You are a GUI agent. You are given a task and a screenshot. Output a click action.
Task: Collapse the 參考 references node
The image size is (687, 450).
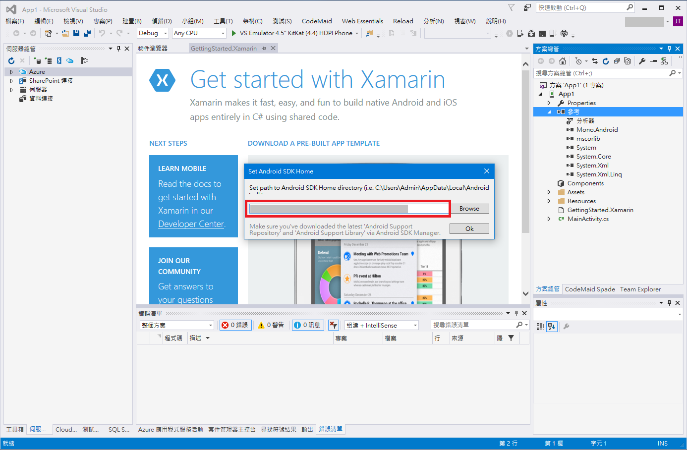549,112
